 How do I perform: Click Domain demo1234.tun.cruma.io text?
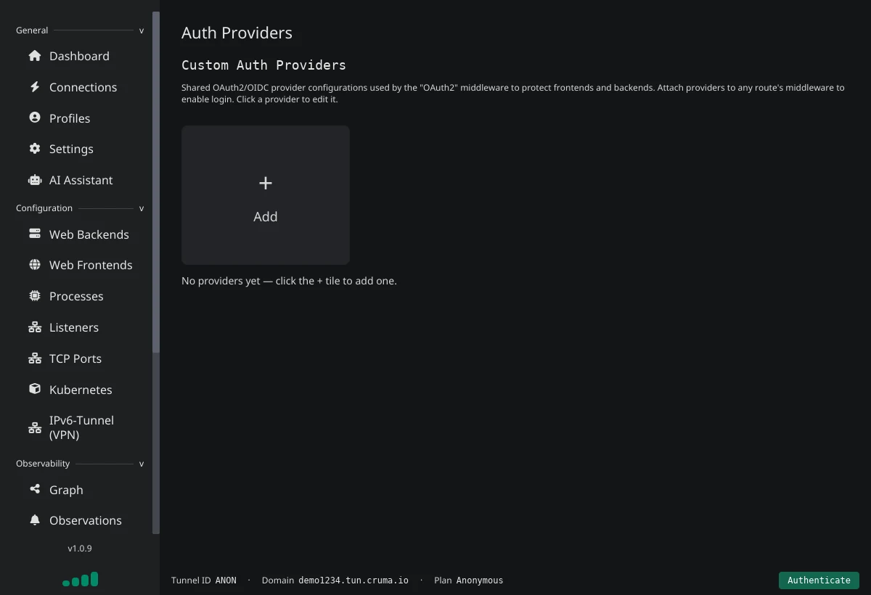pos(335,580)
